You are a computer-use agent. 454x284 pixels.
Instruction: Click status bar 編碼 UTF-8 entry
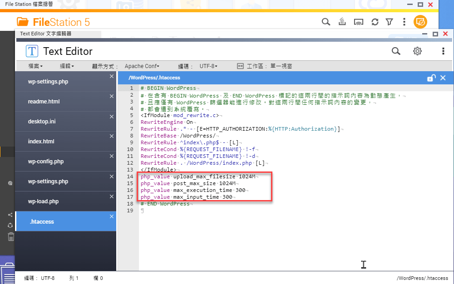pos(39,278)
